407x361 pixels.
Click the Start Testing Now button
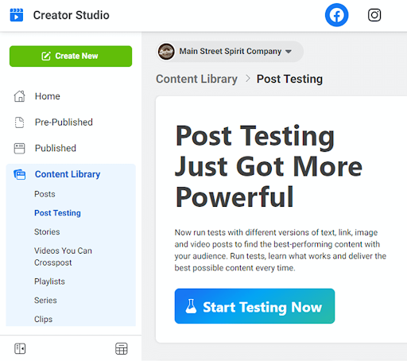[x=254, y=306]
